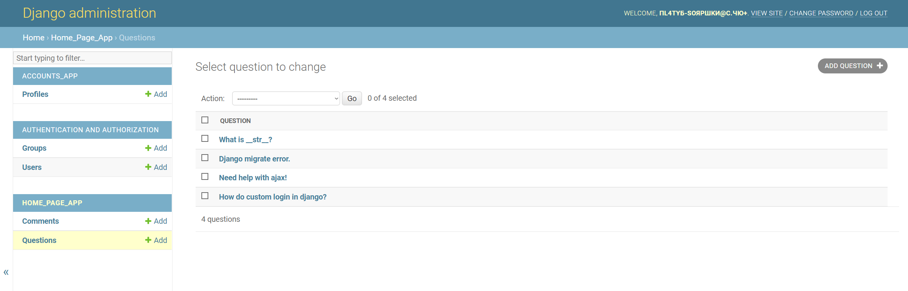The image size is (908, 291).
Task: Click the plus icon on Add Question button
Action: (880, 66)
